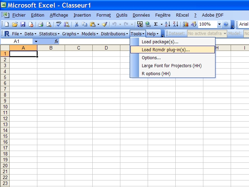The image size is (249, 187).
Task: Open the Redo history dropdown arrow
Action: [x=132, y=24]
